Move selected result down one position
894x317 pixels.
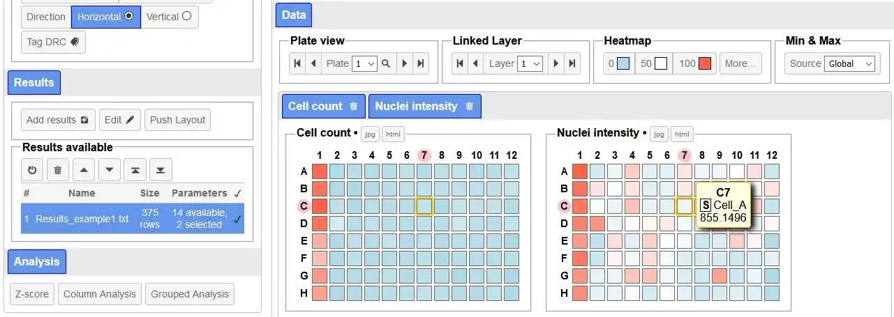pos(109,169)
